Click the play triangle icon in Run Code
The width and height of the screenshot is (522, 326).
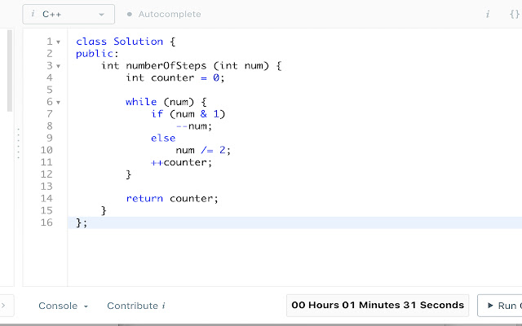[x=489, y=306]
